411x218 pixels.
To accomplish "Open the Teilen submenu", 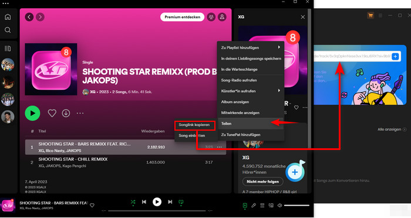I will pyautogui.click(x=251, y=124).
